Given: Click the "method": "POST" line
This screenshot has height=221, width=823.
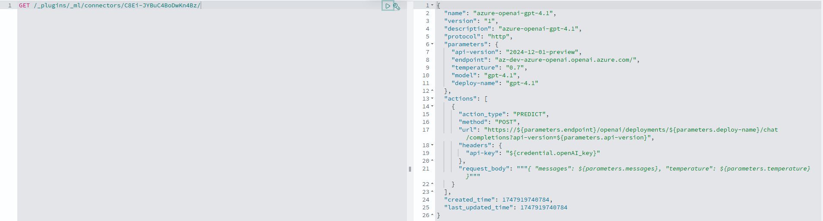Looking at the screenshot, I should pyautogui.click(x=489, y=122).
